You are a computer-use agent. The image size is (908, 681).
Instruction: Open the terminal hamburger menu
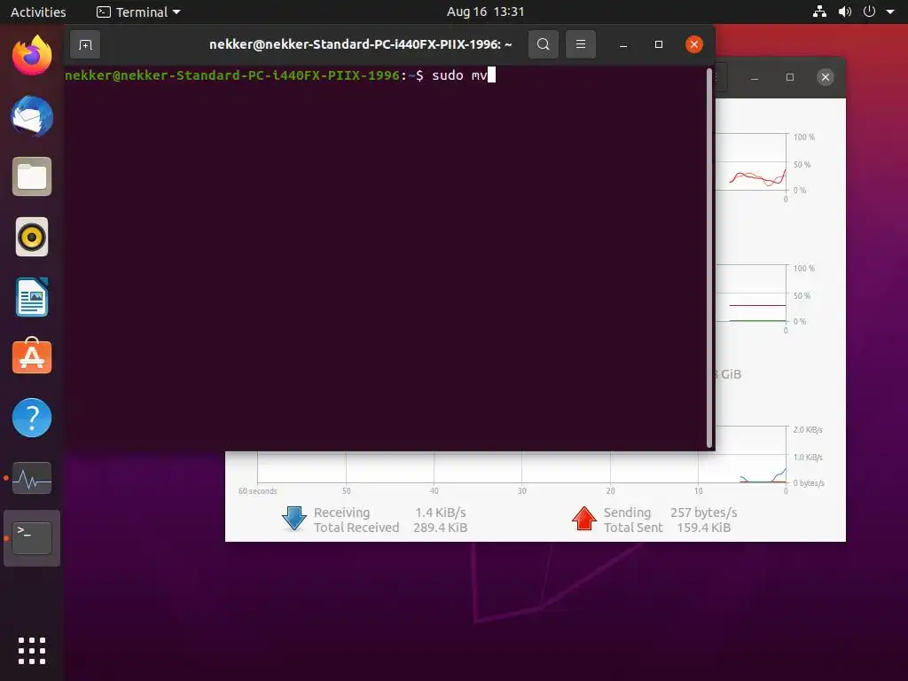580,44
